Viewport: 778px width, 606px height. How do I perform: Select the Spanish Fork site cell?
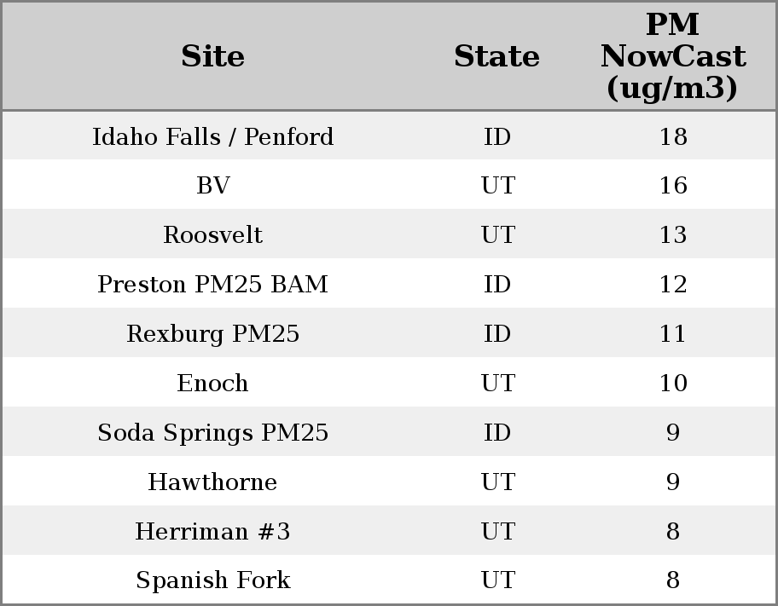point(212,580)
